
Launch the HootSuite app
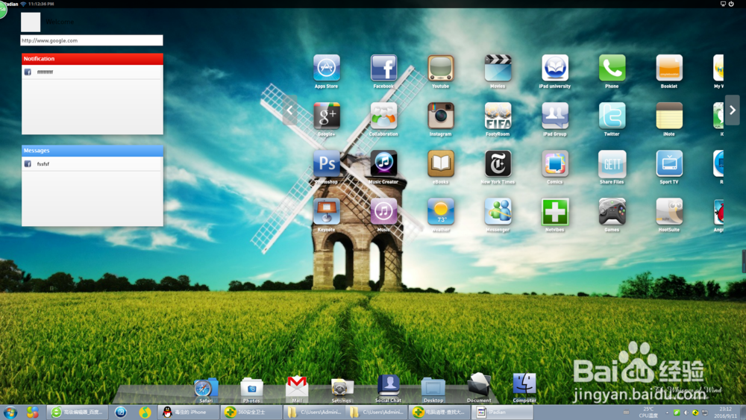click(669, 211)
